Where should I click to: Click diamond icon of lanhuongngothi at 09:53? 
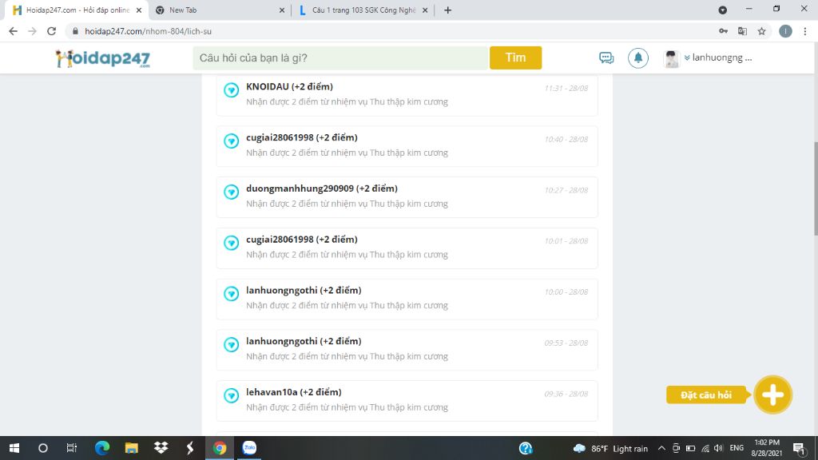point(231,344)
